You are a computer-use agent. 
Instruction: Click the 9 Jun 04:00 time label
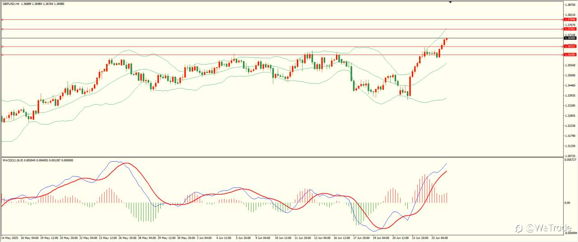263,237
